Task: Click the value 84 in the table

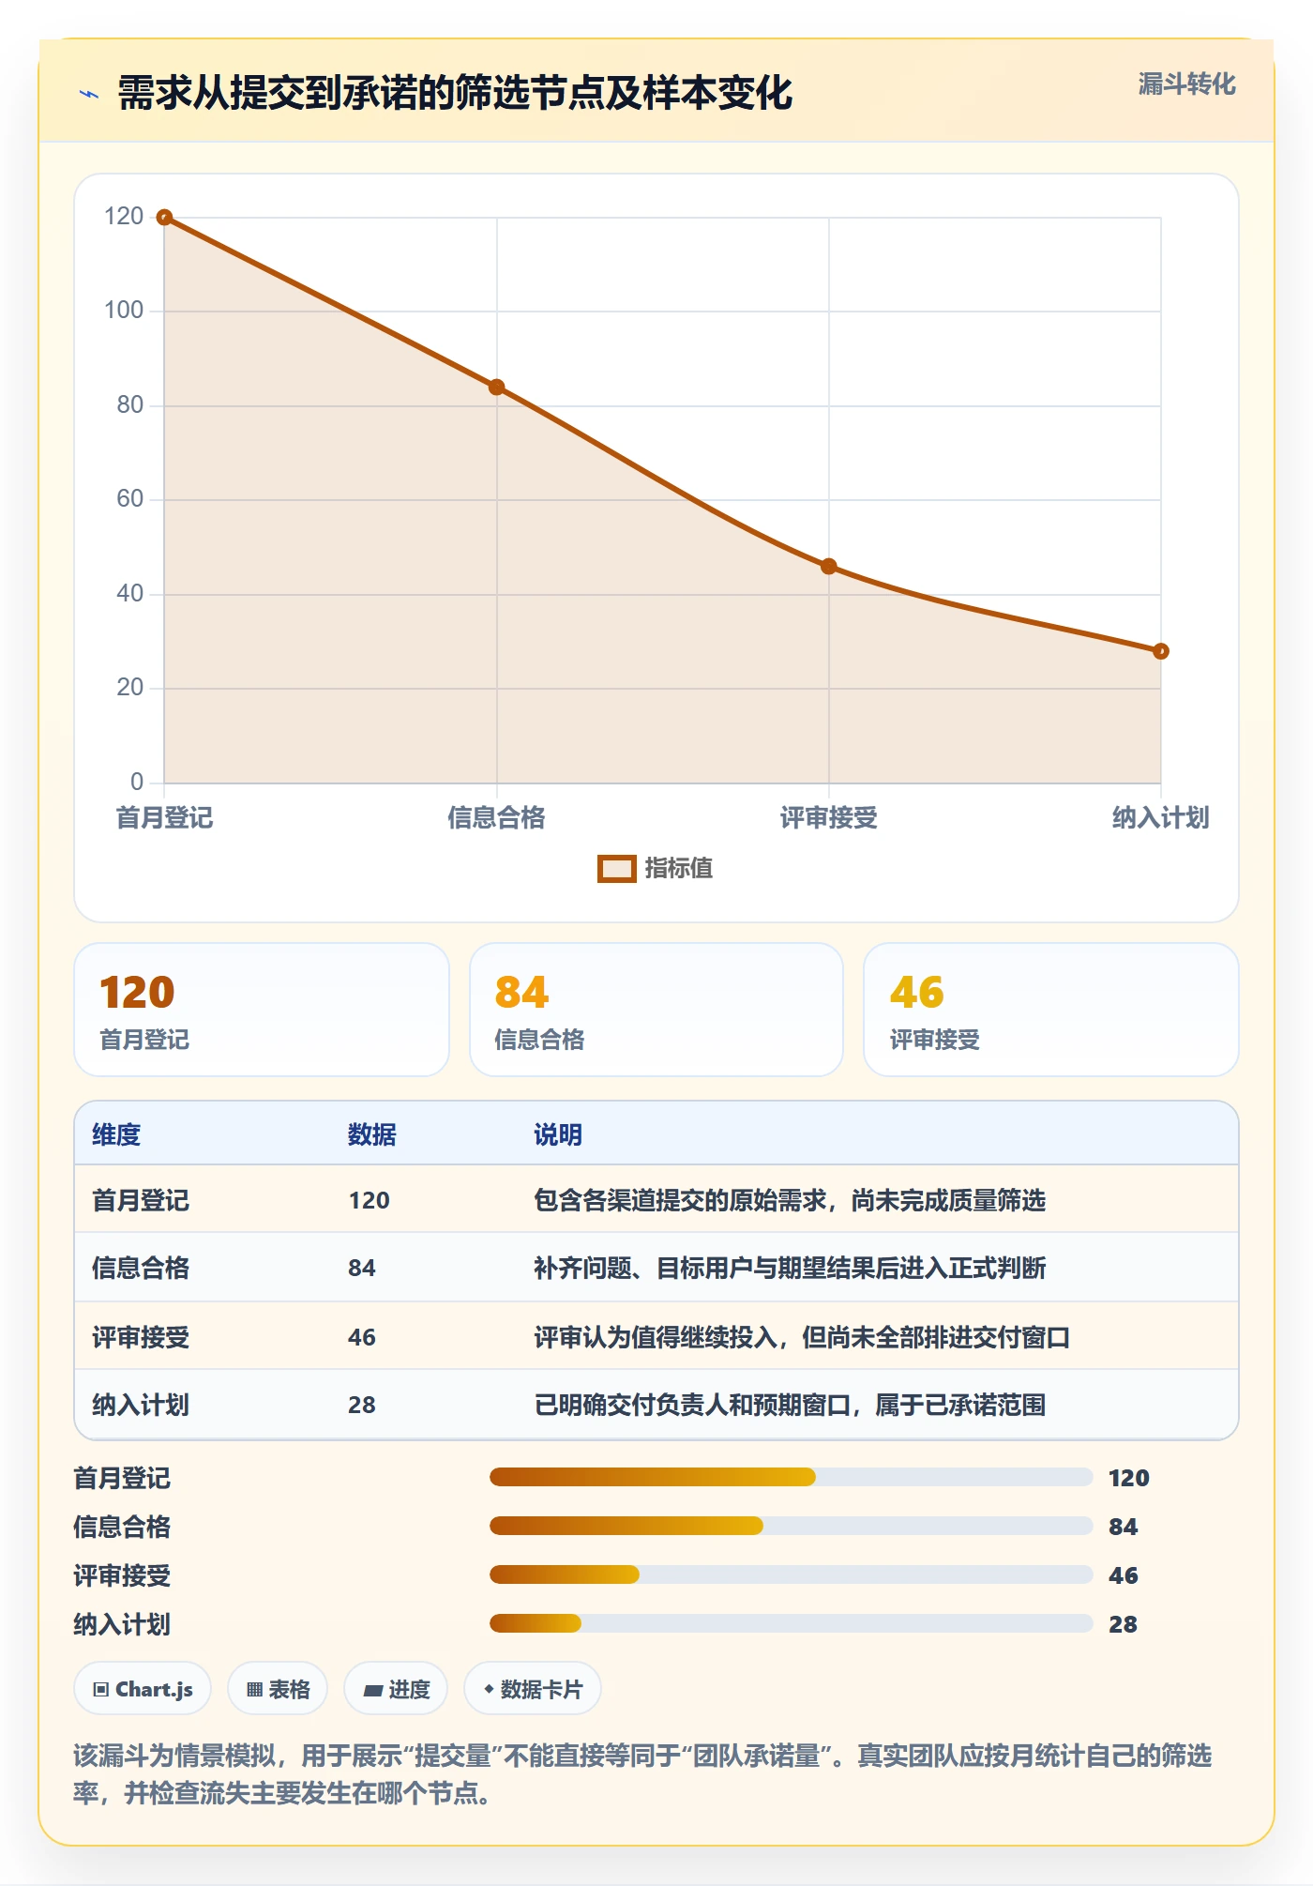Action: click(x=362, y=1269)
